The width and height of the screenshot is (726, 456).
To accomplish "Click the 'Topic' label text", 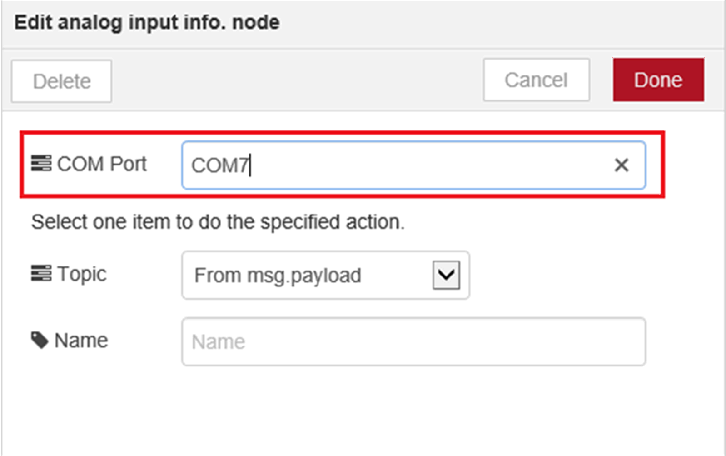I will tap(82, 274).
